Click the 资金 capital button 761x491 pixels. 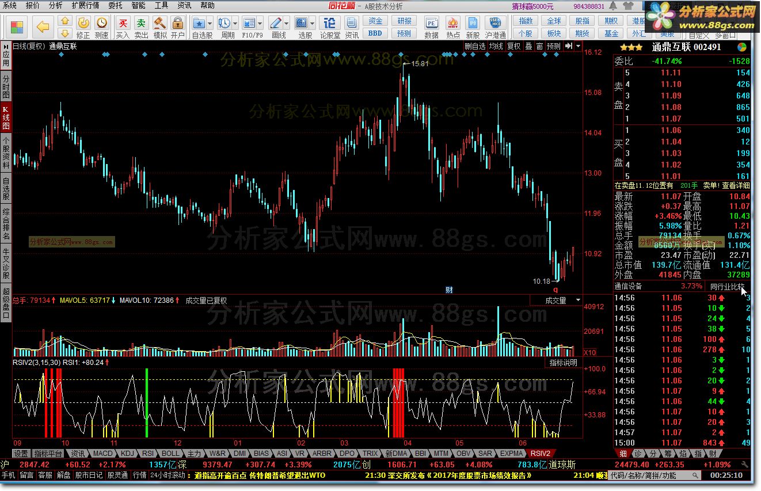click(375, 21)
